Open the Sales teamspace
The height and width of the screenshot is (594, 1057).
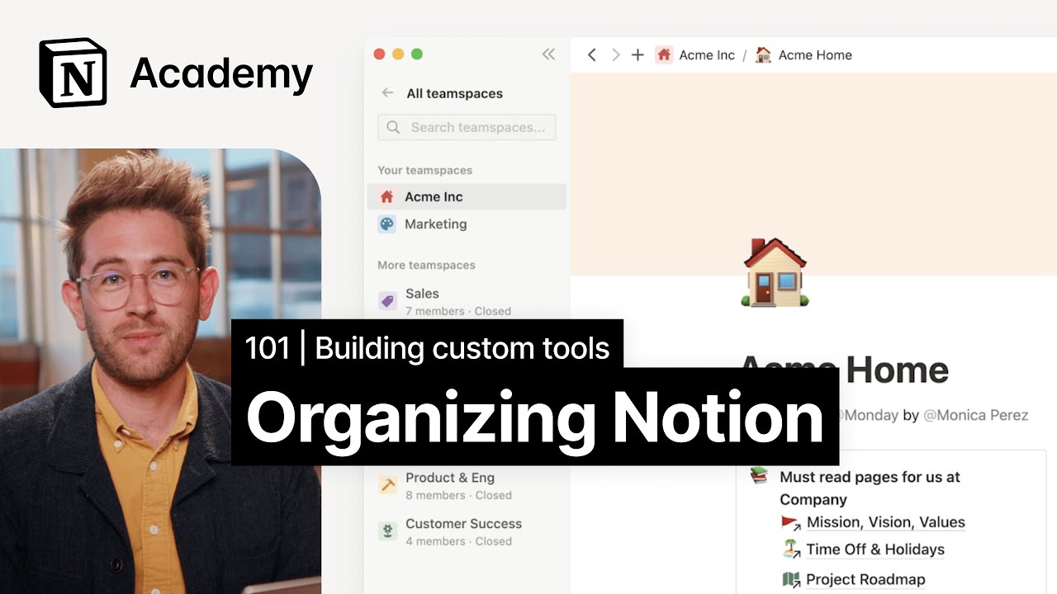tap(422, 294)
